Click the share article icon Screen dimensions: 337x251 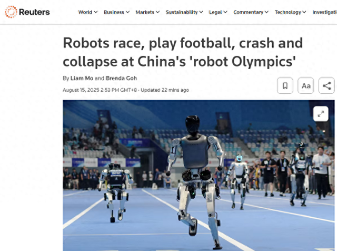pyautogui.click(x=326, y=85)
